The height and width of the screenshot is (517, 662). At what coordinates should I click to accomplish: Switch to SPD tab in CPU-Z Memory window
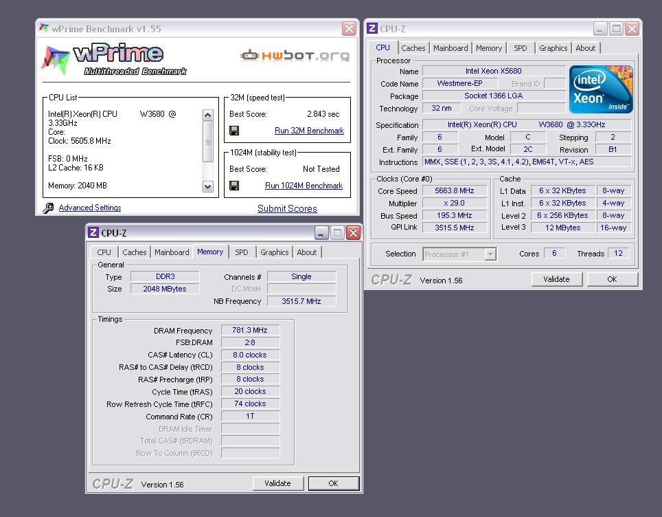242,252
